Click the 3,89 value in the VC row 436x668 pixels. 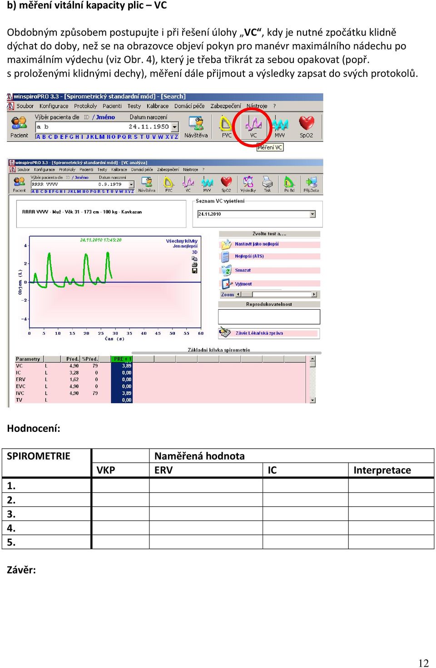point(127,366)
